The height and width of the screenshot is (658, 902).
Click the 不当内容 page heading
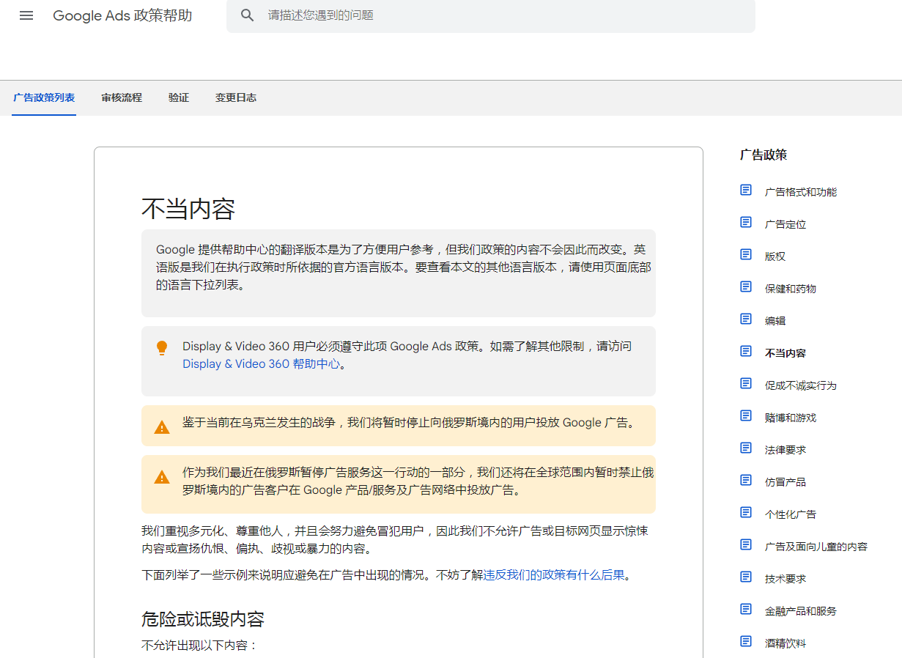[x=188, y=209]
